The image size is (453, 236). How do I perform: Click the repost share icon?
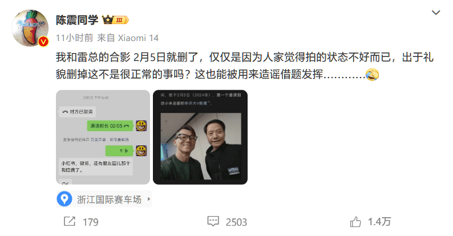[70, 222]
